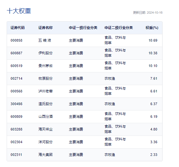Click weight value 4.80
The image size is (179, 167).
(154, 129)
